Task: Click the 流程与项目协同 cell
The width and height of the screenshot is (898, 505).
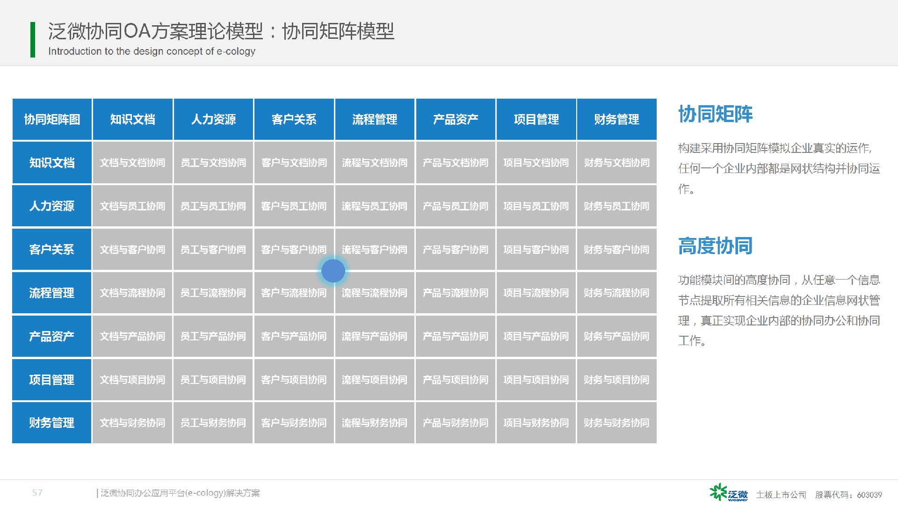Action: tap(375, 380)
